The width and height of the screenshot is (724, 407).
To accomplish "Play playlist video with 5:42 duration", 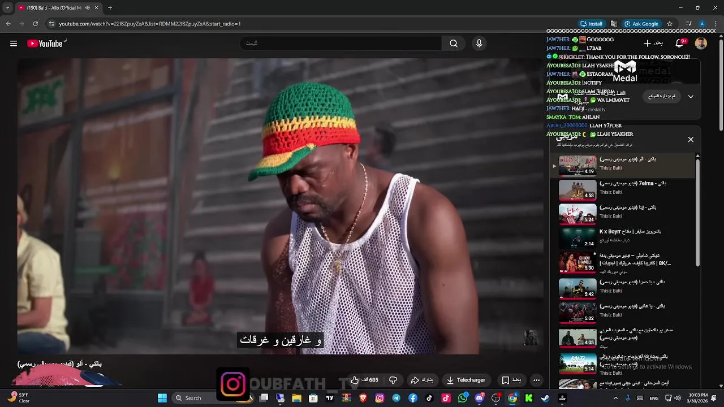I will pyautogui.click(x=578, y=288).
